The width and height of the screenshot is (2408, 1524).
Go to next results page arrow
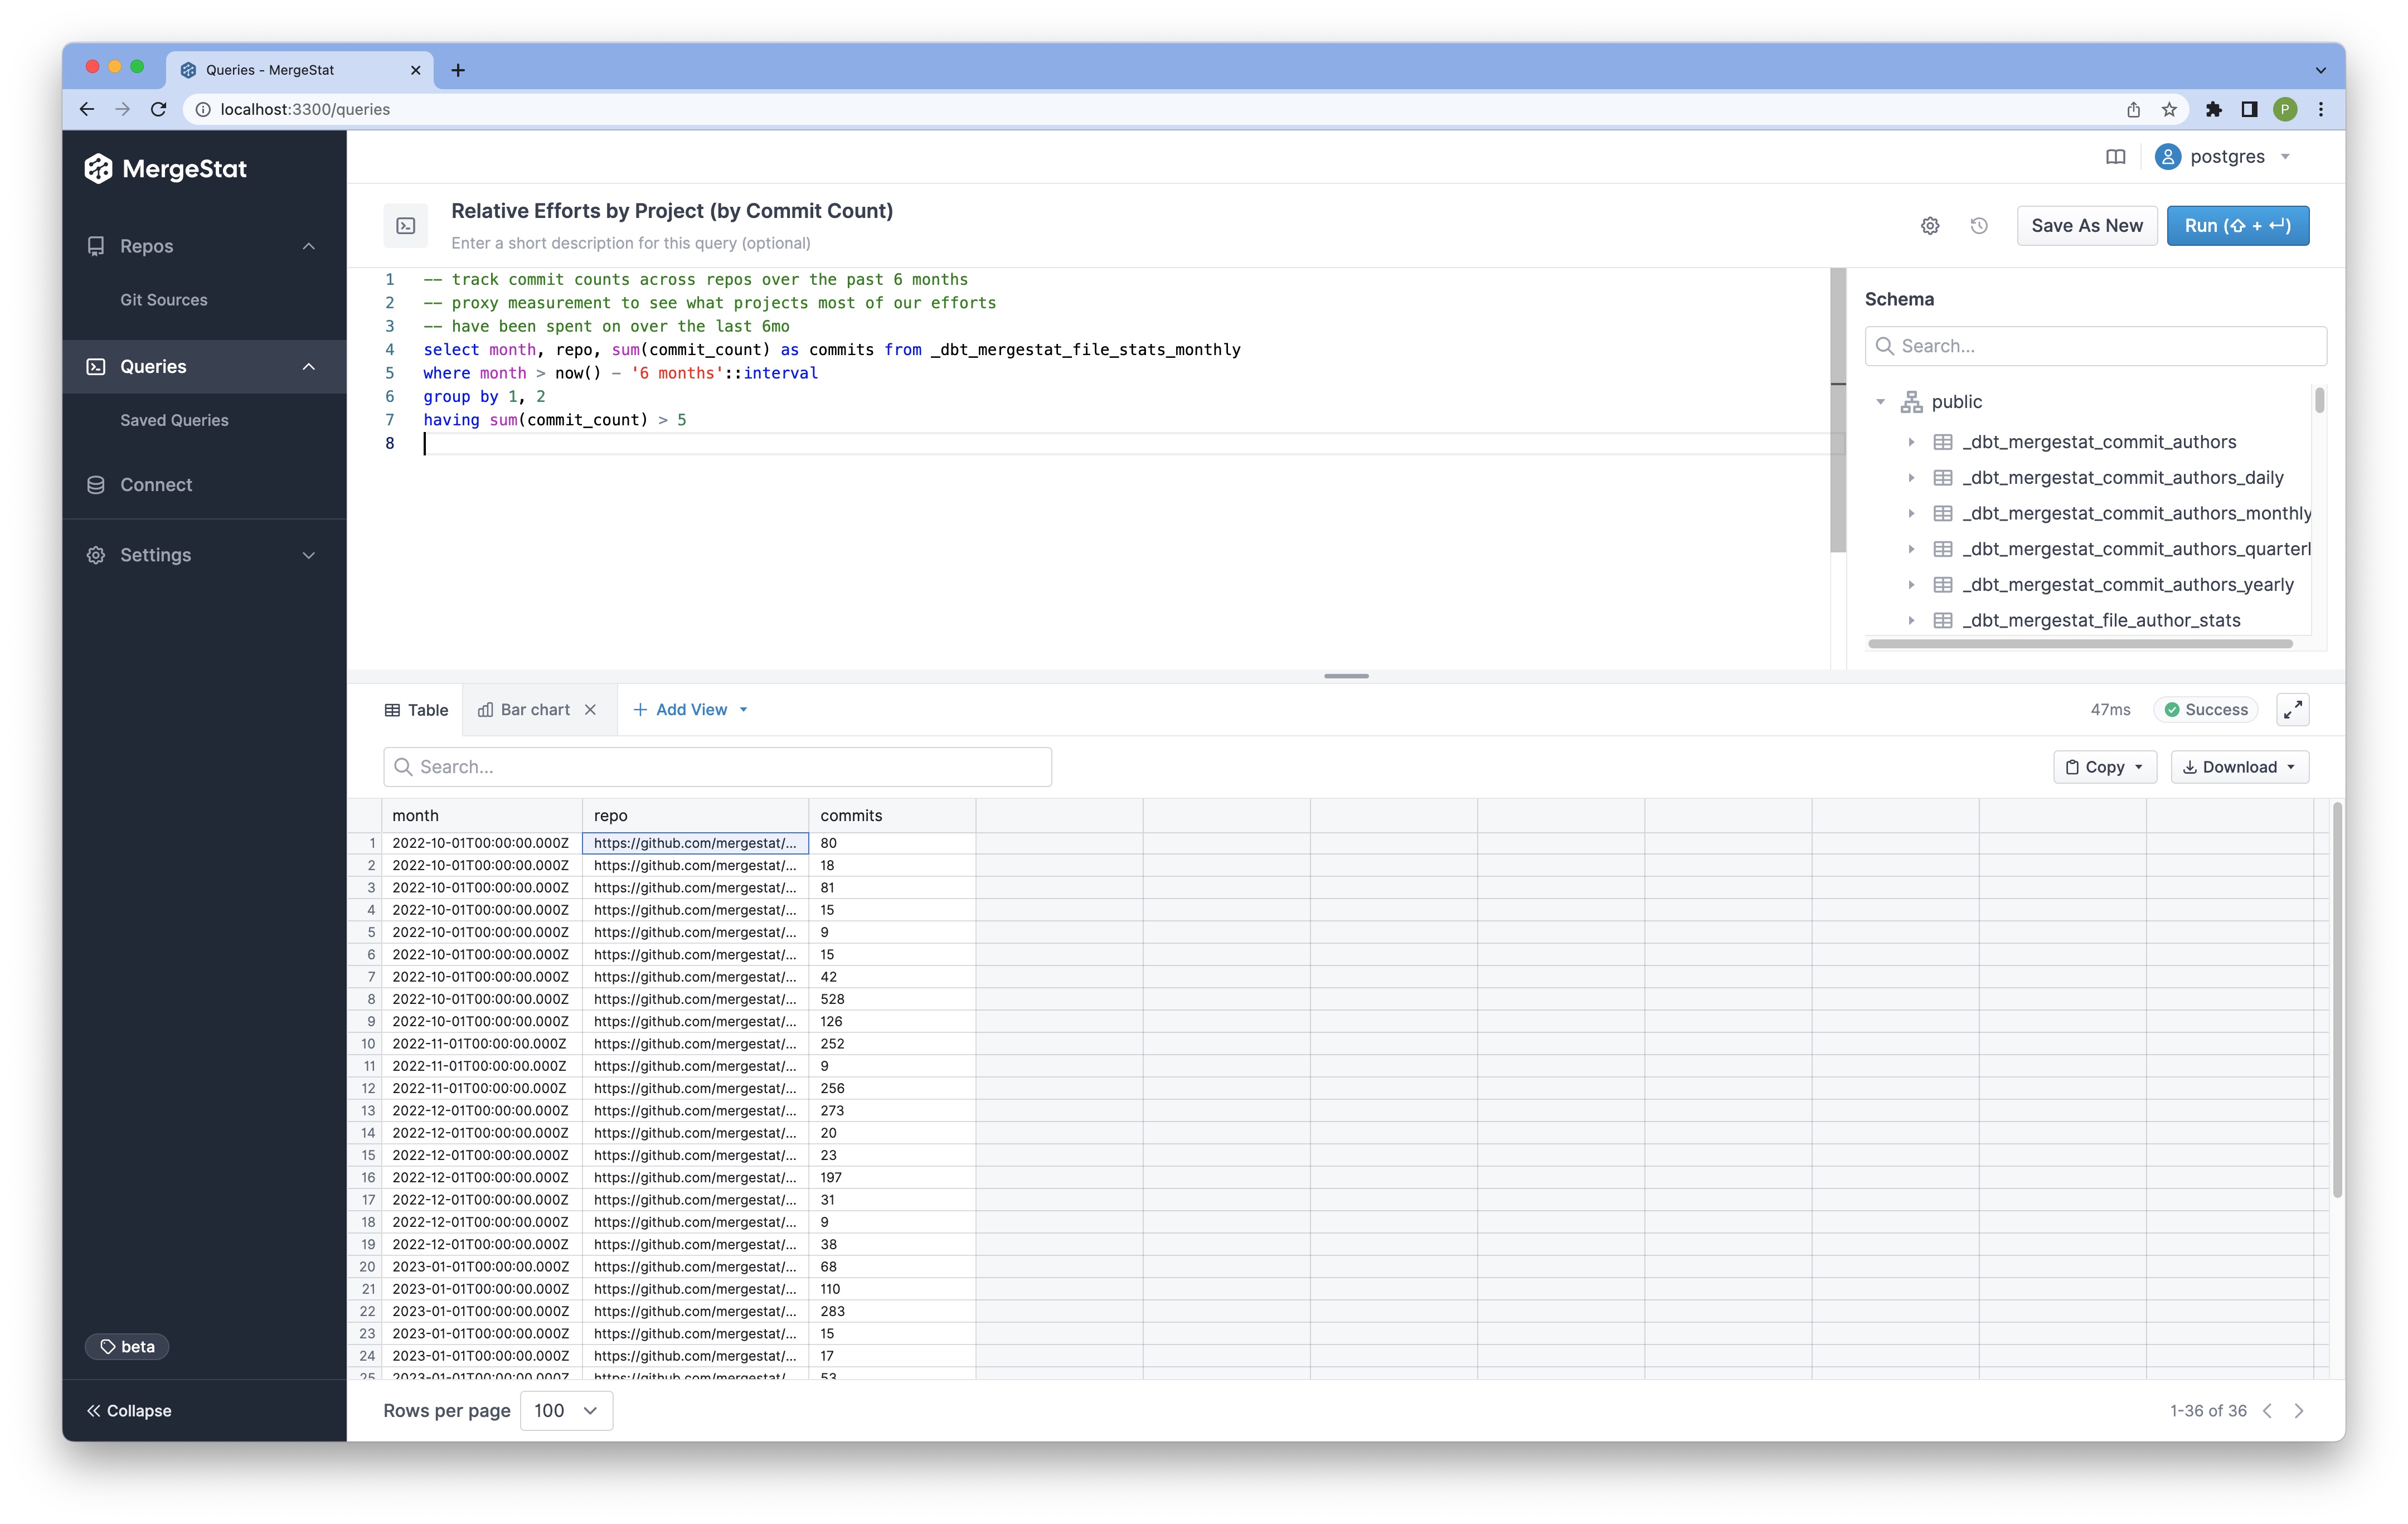[2299, 1411]
